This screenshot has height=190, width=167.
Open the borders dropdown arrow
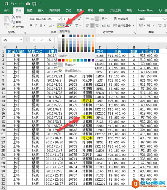click(54, 25)
